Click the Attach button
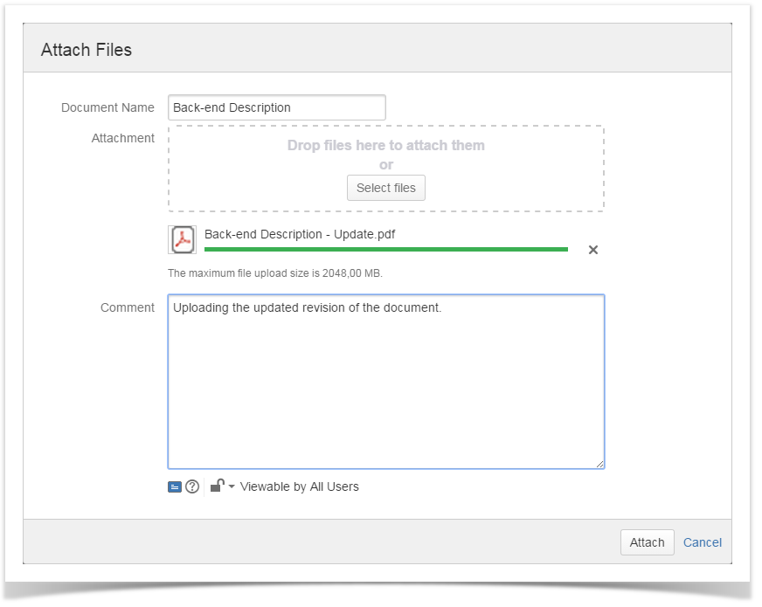Screen dimensions: 762x607 (647, 542)
